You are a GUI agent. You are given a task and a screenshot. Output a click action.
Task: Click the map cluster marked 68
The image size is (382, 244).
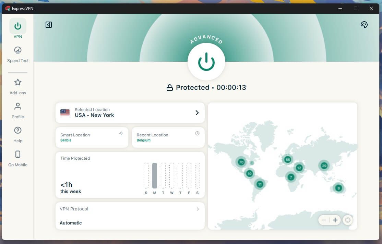288,159
